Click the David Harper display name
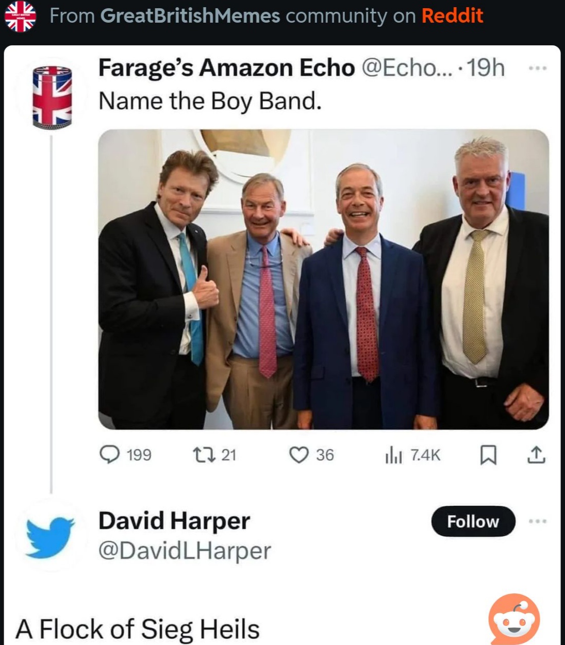 coord(174,521)
